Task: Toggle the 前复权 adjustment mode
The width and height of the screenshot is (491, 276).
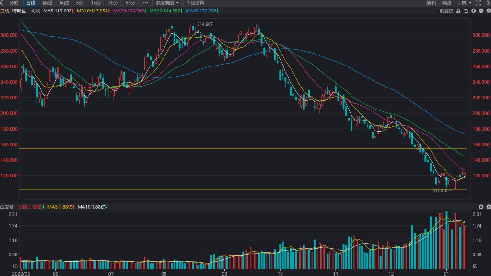Action: [x=446, y=11]
